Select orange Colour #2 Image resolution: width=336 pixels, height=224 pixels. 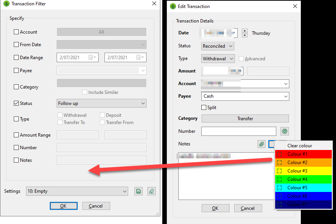pos(303,163)
